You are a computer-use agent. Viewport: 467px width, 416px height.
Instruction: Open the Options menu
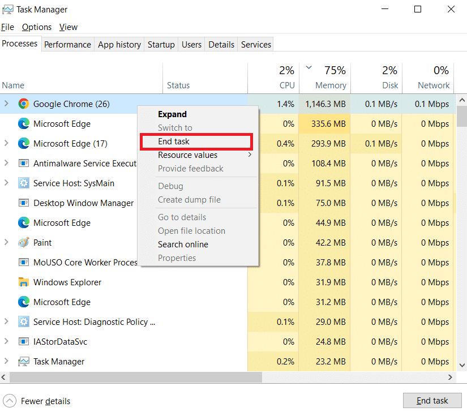tap(37, 27)
